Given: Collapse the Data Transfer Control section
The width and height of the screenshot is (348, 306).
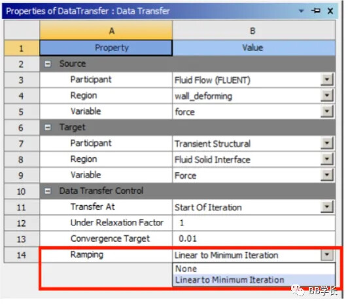Looking at the screenshot, I should coord(48,191).
